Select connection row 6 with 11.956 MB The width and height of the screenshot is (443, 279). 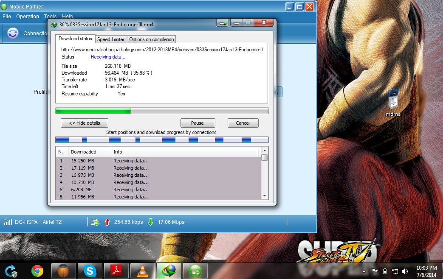pos(158,197)
